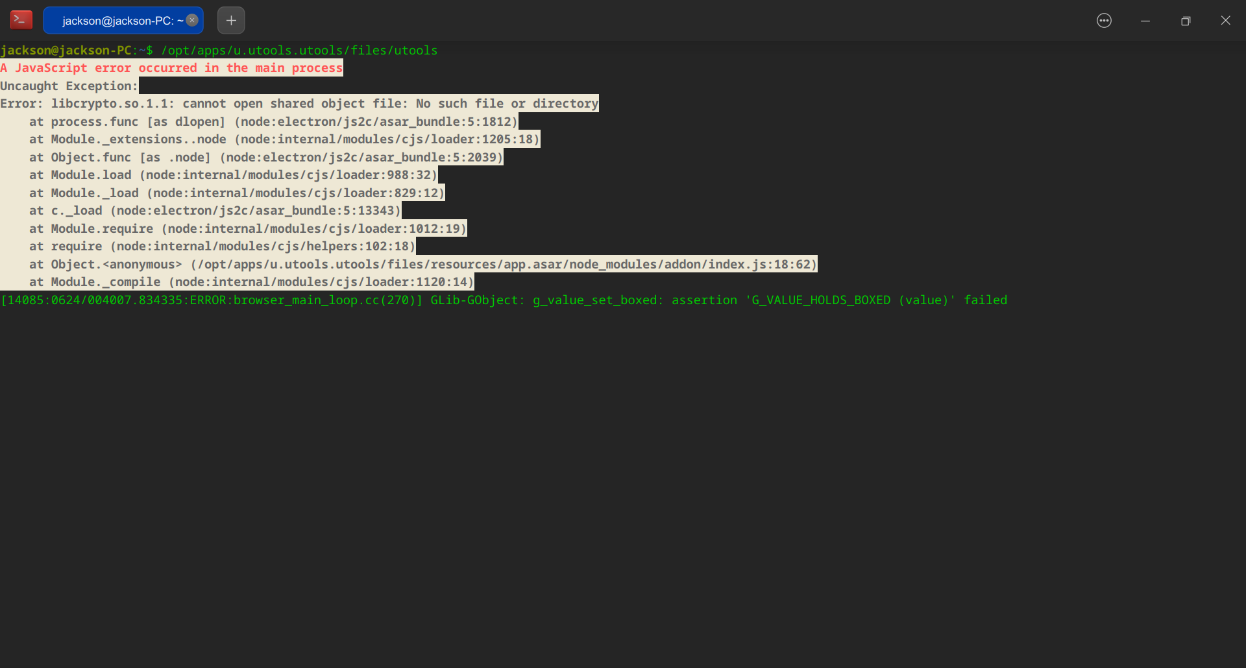This screenshot has height=668, width=1246.
Task: Click the 'Object.<anonymous>' addon/index.js line
Action: click(x=423, y=265)
